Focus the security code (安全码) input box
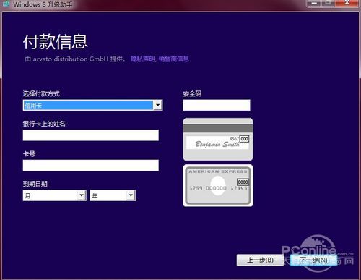This screenshot has height=280, width=361. coord(217,105)
